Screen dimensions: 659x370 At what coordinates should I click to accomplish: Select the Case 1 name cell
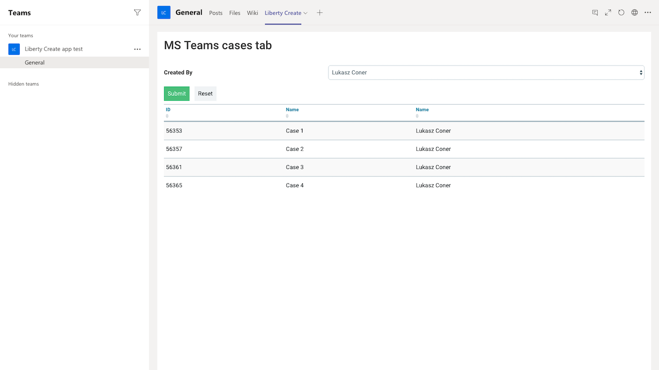click(x=295, y=131)
